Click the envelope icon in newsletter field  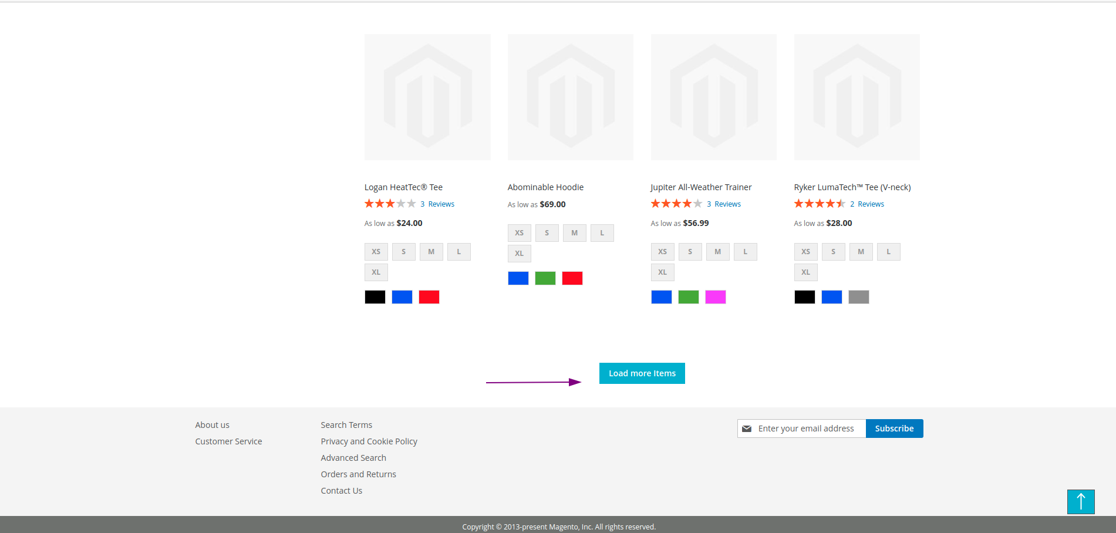click(x=747, y=429)
